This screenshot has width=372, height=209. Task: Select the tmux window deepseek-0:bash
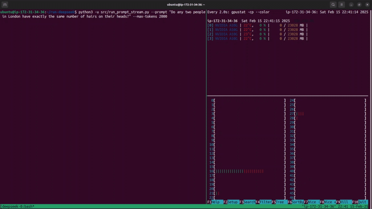click(x=19, y=206)
